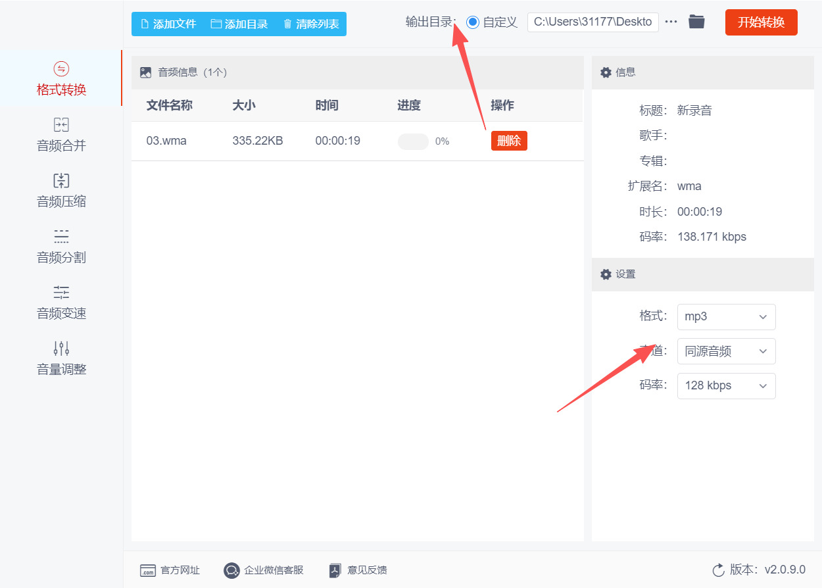Click the 音量调整 volume adjust icon
Image resolution: width=822 pixels, height=588 pixels.
[61, 348]
